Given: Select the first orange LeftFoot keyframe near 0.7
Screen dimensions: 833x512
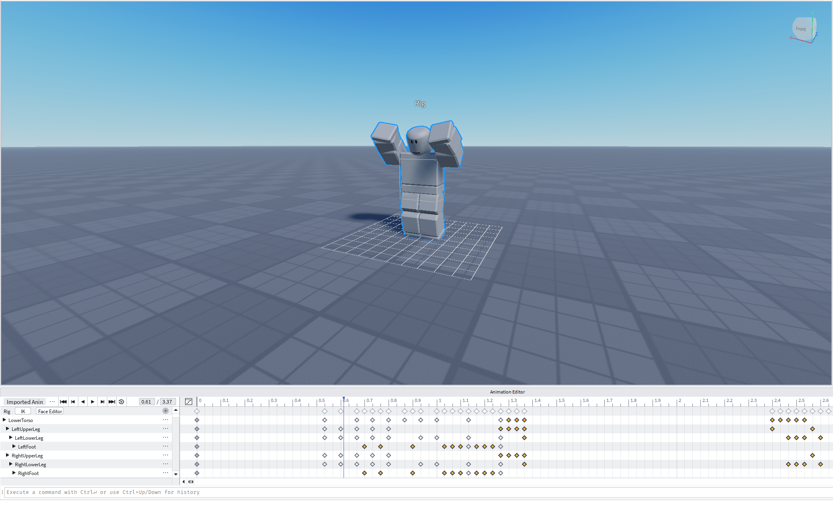Looking at the screenshot, I should click(x=364, y=447).
